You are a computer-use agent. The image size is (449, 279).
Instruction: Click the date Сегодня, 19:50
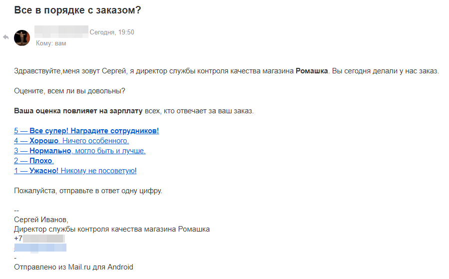tap(112, 32)
